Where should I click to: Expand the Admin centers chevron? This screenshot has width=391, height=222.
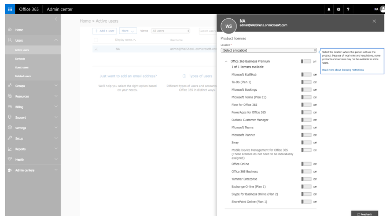(56, 170)
